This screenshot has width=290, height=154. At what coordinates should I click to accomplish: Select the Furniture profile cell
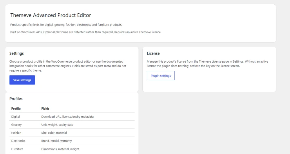click(x=17, y=149)
